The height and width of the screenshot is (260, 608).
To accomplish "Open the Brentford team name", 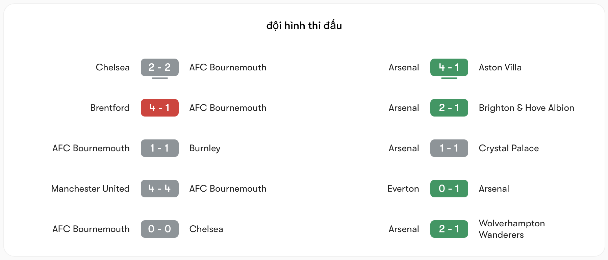I will [x=110, y=108].
